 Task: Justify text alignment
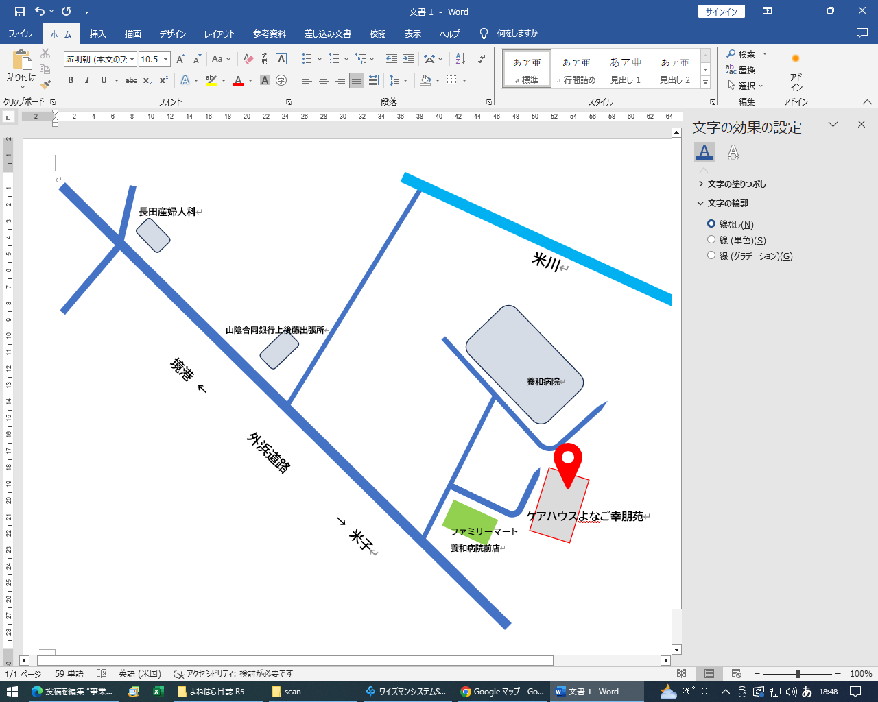click(357, 80)
